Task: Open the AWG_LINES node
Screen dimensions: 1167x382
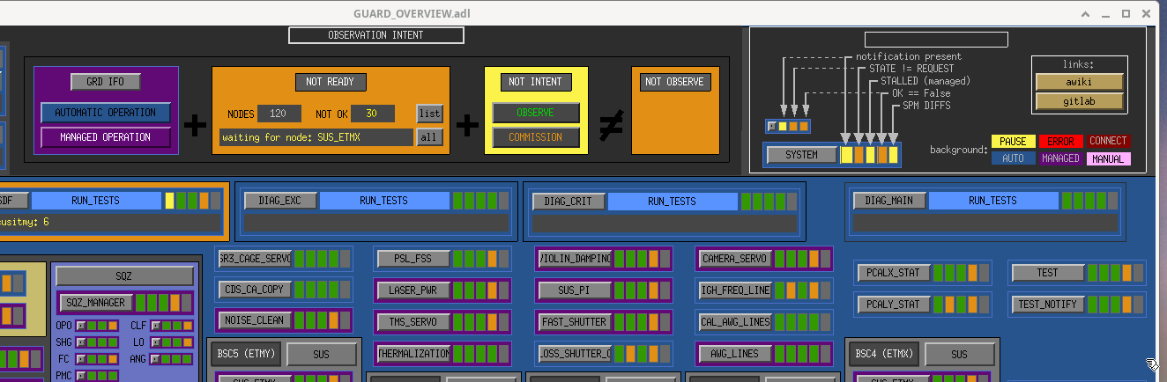Action: 735,353
